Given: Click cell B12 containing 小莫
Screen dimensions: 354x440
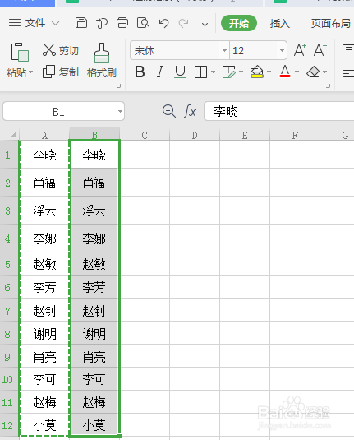Looking at the screenshot, I should pos(94,425).
